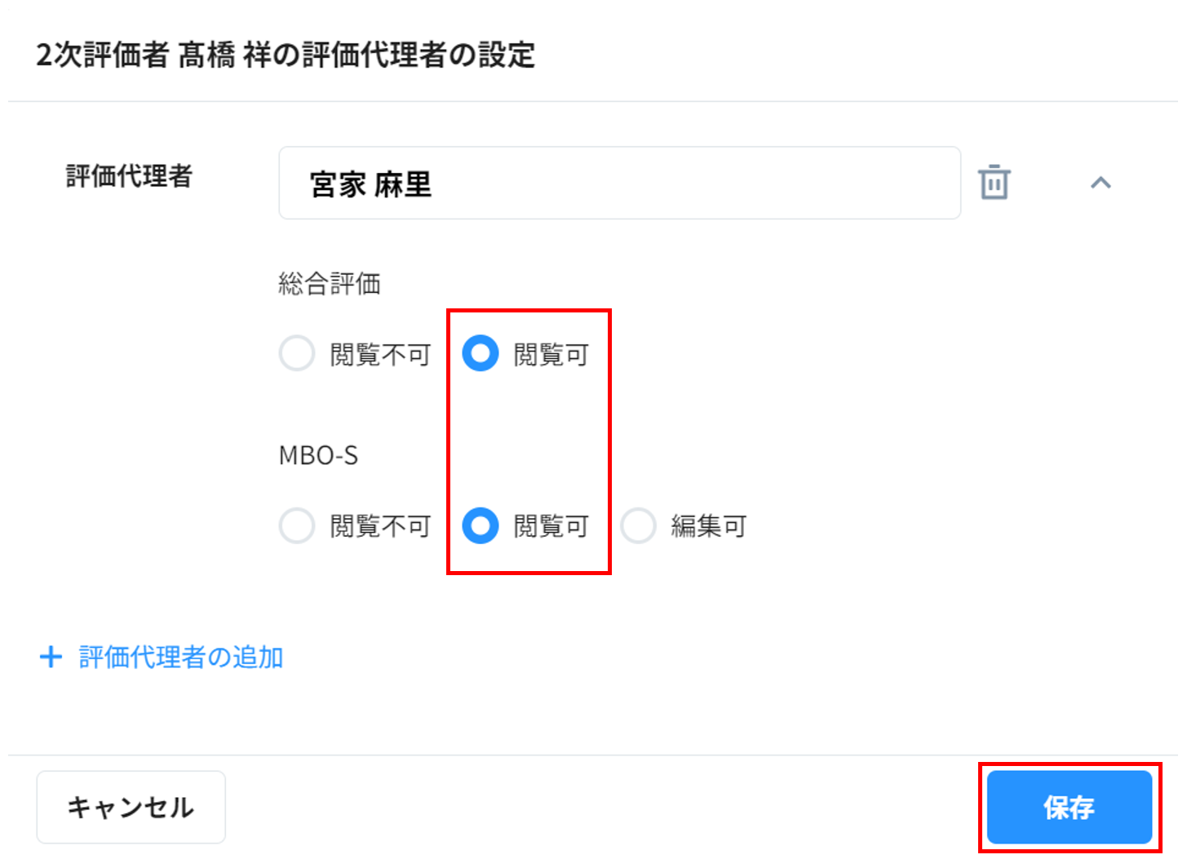Click the MBO-S section heading

tap(318, 455)
